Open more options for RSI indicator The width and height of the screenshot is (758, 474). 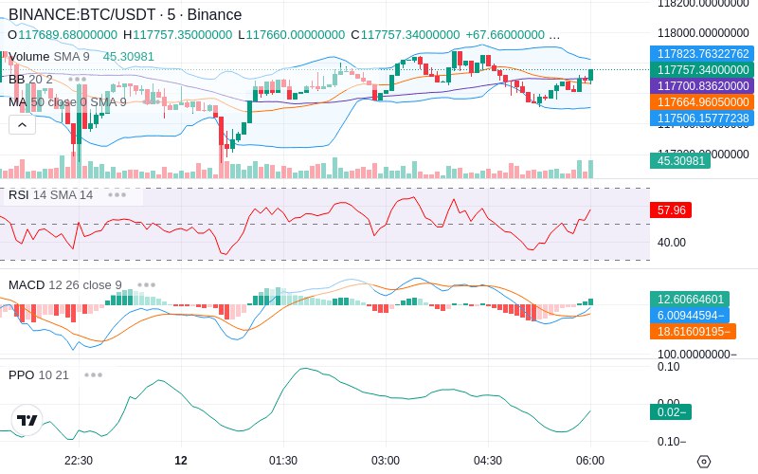pos(117,195)
